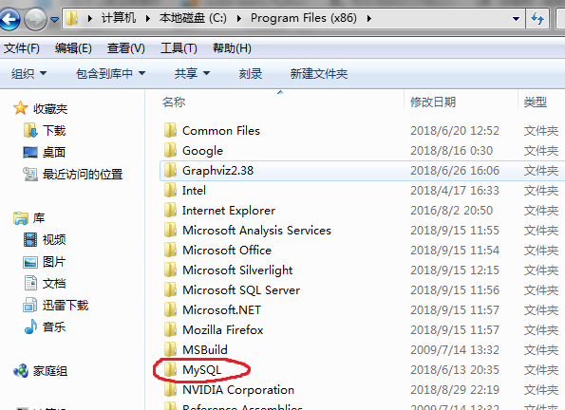Image resolution: width=565 pixels, height=410 pixels.
Task: Open the File (文件) menu
Action: 22,47
